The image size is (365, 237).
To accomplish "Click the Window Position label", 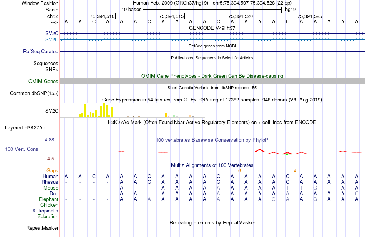I will [x=40, y=3].
